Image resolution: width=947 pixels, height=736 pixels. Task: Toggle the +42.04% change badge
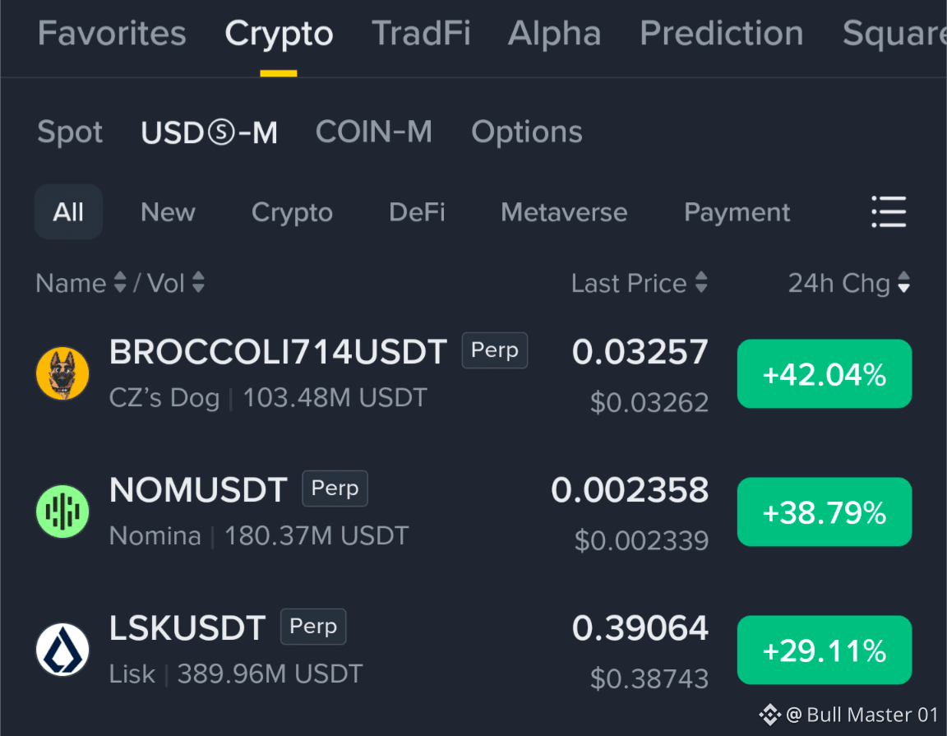[x=825, y=373]
